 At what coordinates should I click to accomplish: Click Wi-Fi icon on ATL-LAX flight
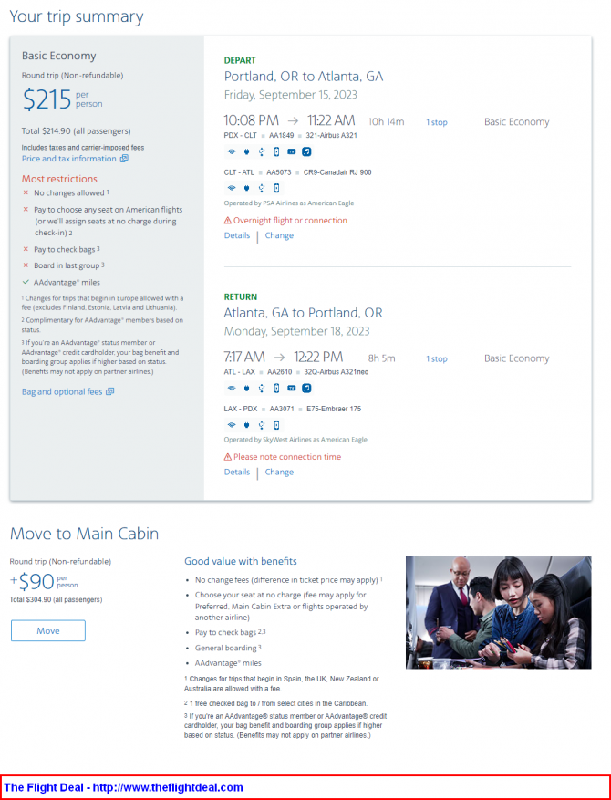[x=231, y=388]
